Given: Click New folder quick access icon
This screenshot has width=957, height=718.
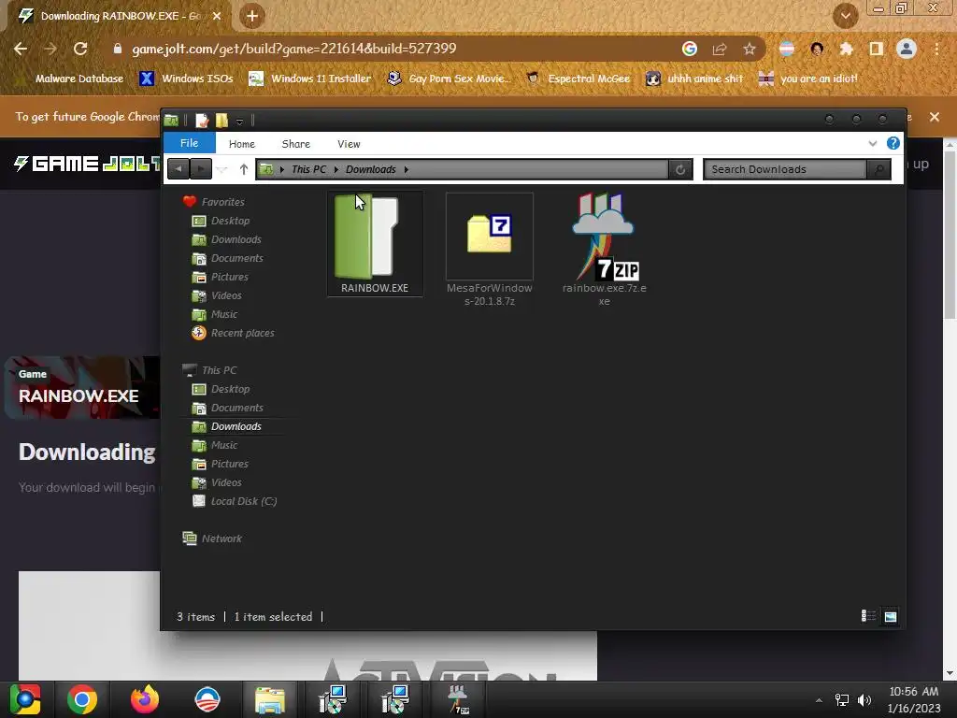Looking at the screenshot, I should coord(221,121).
